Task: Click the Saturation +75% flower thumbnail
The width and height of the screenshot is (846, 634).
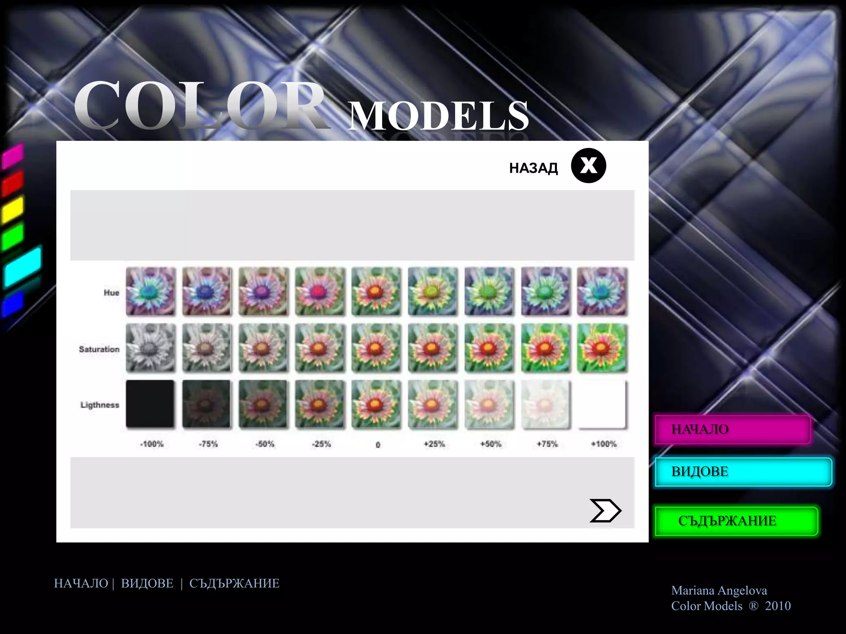Action: click(x=546, y=348)
